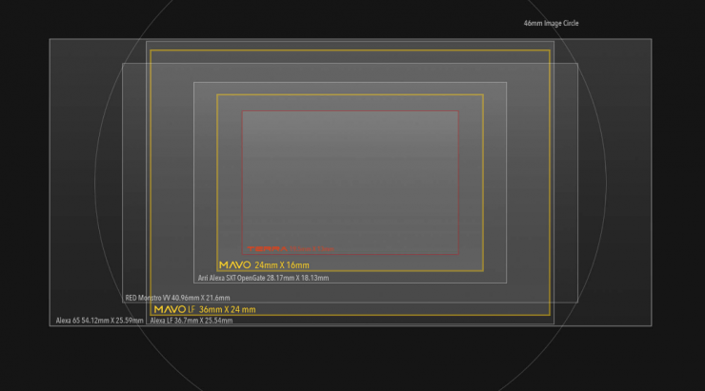Click the yellow 24mm X 16mm dimension text
705x391 pixels.
(282, 265)
